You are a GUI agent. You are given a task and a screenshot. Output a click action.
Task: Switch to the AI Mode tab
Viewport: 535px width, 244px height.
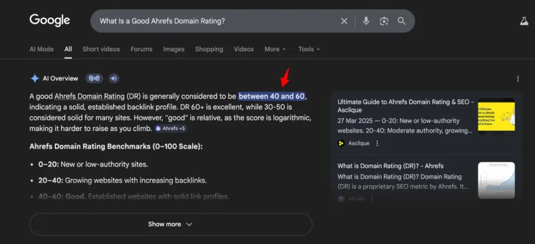[41, 49]
